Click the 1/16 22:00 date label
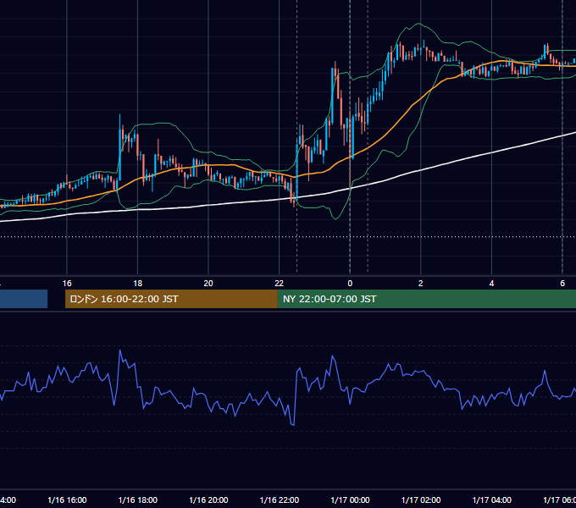576x508 pixels. pos(280,500)
